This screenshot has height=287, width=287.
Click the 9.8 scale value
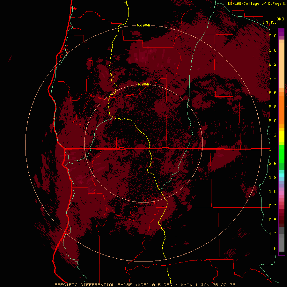[x=273, y=36]
